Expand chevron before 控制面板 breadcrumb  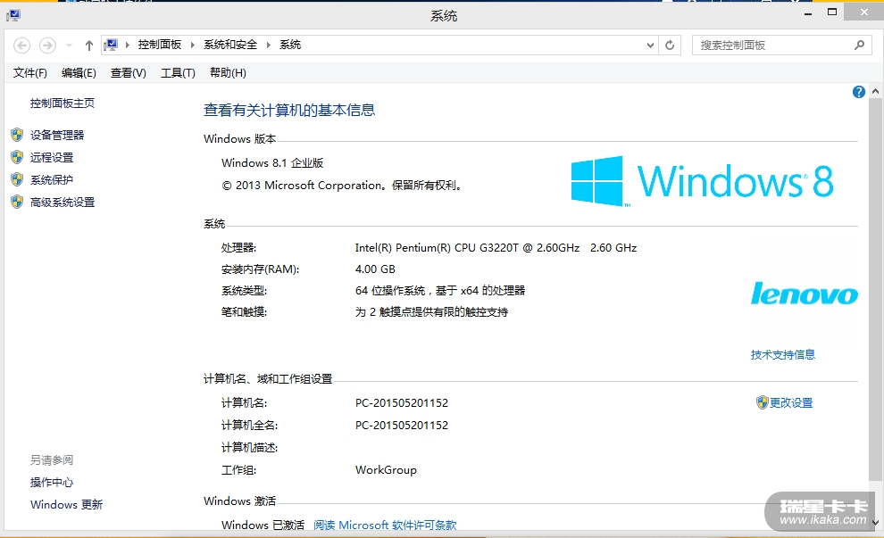(x=128, y=46)
